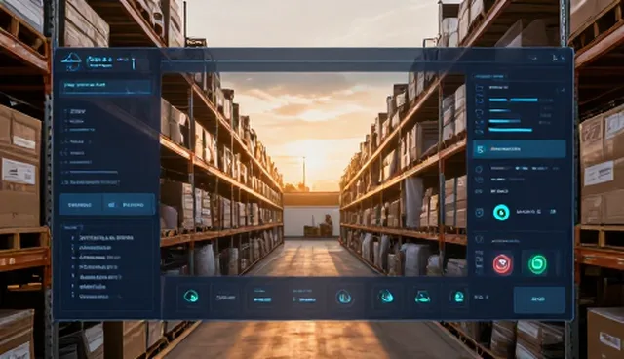Click the green circular button in the right panel
Screen dimensions: 624x359
(537, 263)
